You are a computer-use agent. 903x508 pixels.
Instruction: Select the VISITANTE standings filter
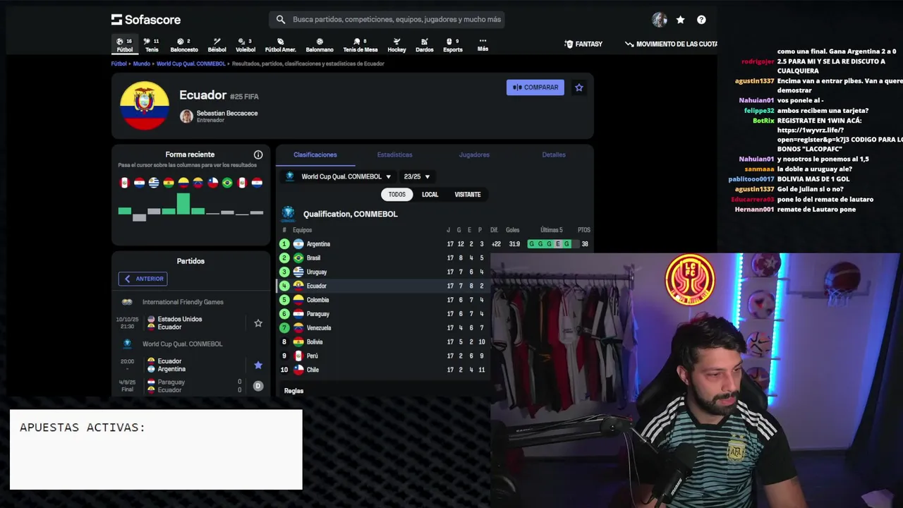468,195
